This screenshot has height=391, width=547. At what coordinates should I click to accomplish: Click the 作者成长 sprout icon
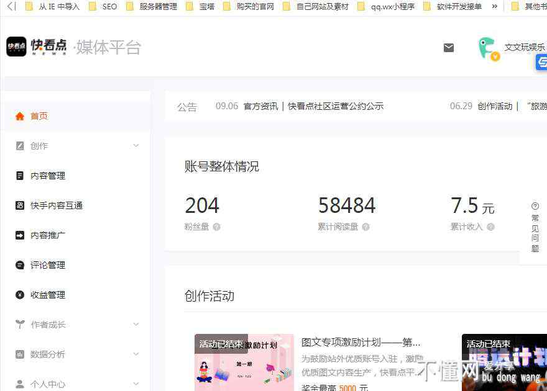point(20,325)
